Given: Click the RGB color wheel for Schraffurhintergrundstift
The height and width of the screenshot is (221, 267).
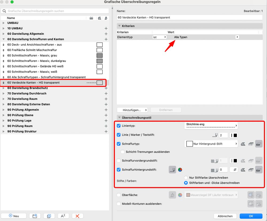Looking at the screenshot, I should click(x=180, y=170).
